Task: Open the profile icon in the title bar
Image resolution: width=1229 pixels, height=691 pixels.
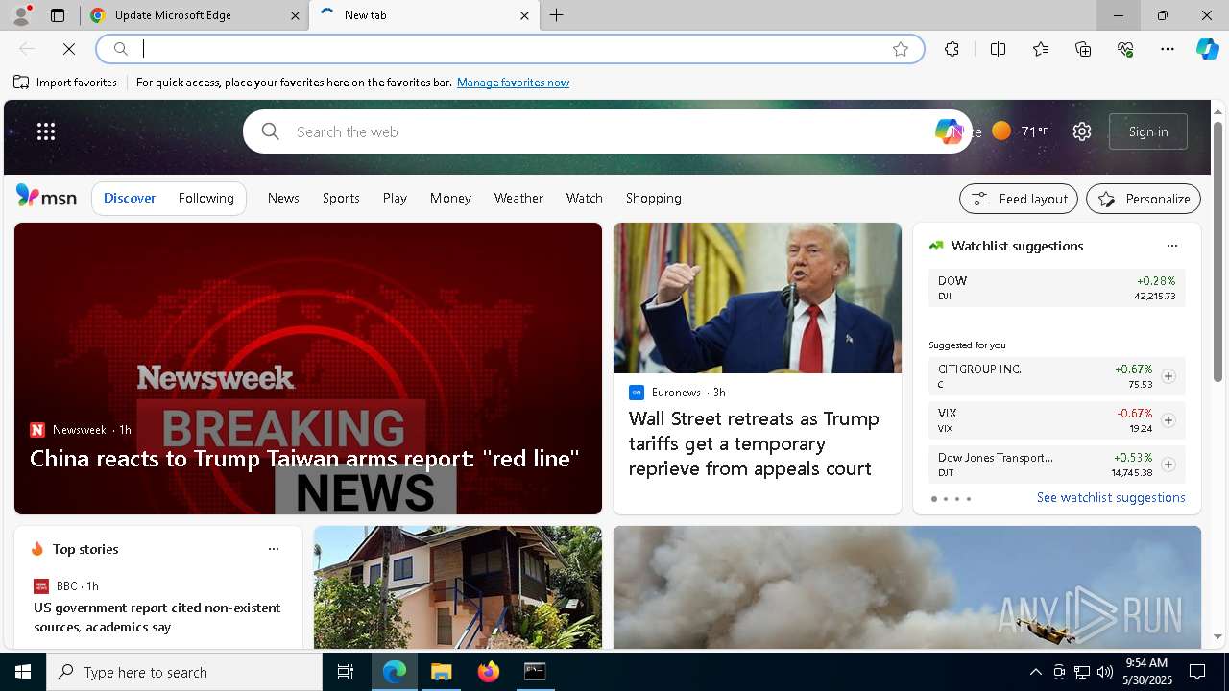Action: coord(21,15)
